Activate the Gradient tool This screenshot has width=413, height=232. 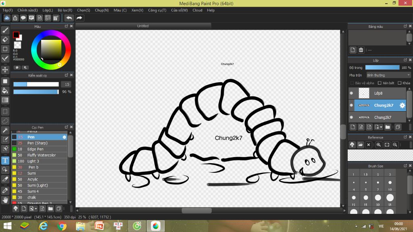5,100
